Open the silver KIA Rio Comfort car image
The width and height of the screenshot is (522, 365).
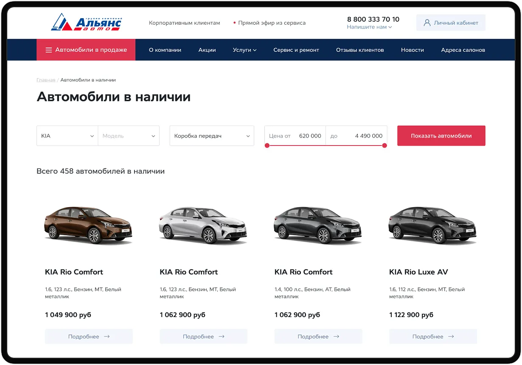(x=203, y=225)
